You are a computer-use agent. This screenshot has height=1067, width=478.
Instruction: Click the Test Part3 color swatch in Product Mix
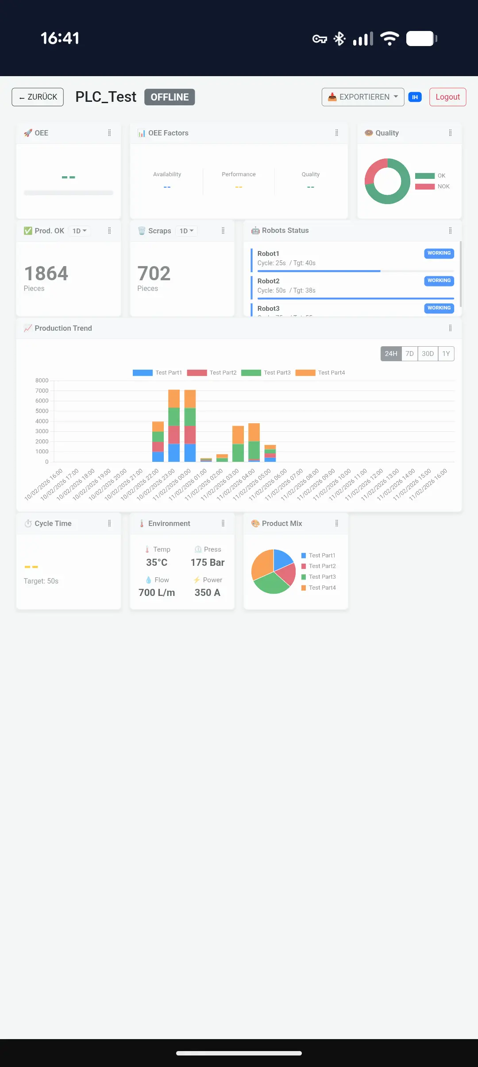304,577
